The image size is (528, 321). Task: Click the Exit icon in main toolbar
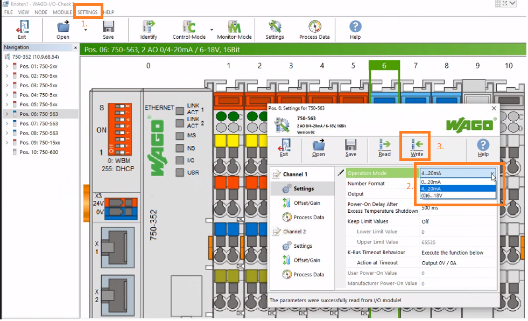(x=22, y=29)
